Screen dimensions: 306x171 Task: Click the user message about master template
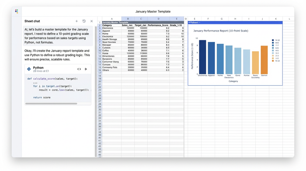[58, 36]
